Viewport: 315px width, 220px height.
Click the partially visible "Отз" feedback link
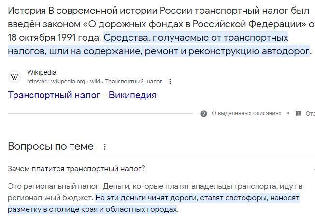310,114
